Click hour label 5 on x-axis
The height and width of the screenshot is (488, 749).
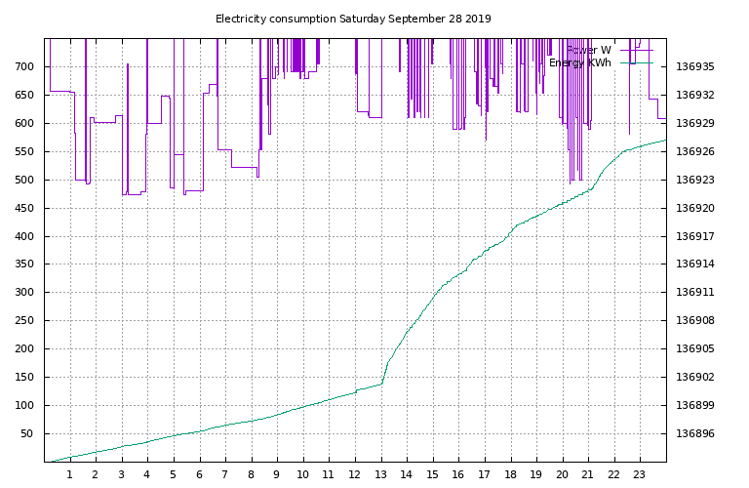pos(173,474)
